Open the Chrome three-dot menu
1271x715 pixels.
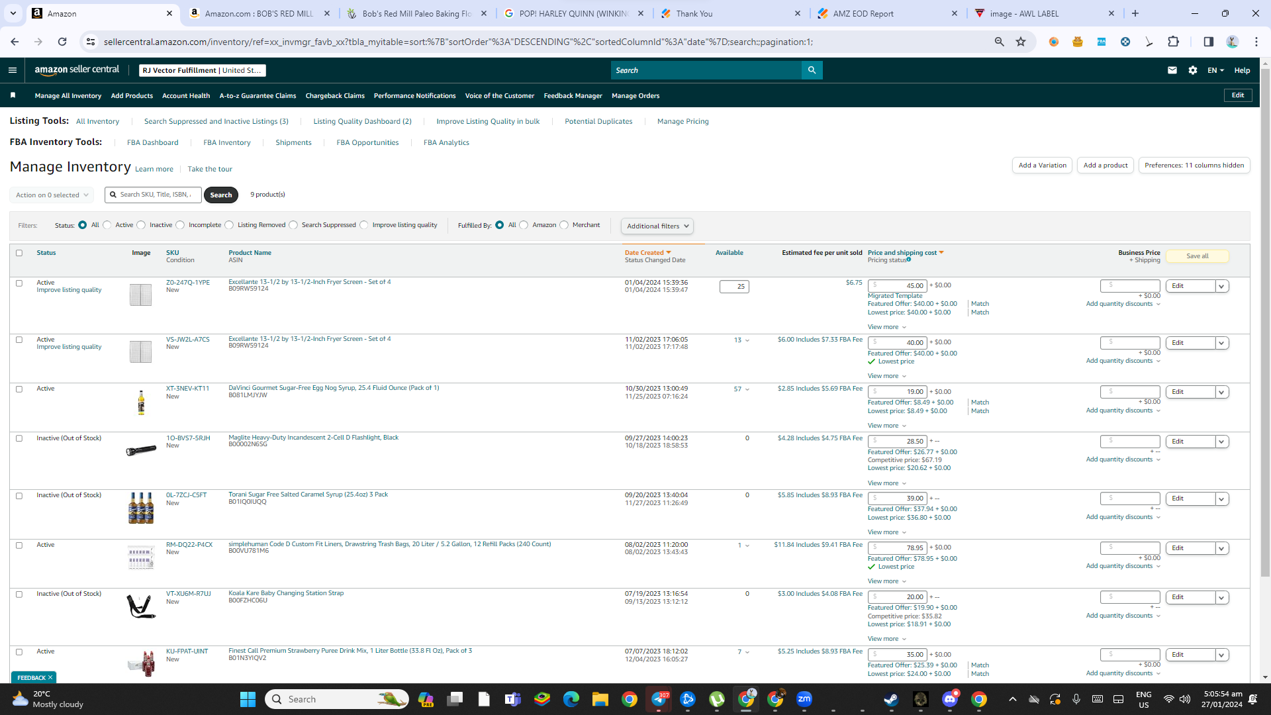click(x=1256, y=42)
